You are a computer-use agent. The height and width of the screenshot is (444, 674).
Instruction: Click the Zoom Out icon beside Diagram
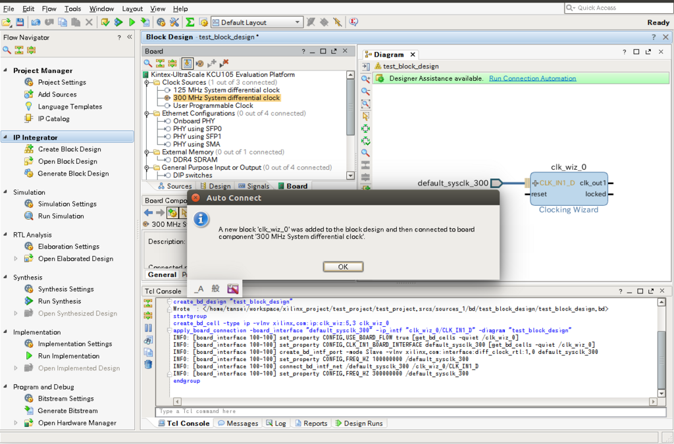[x=365, y=91]
